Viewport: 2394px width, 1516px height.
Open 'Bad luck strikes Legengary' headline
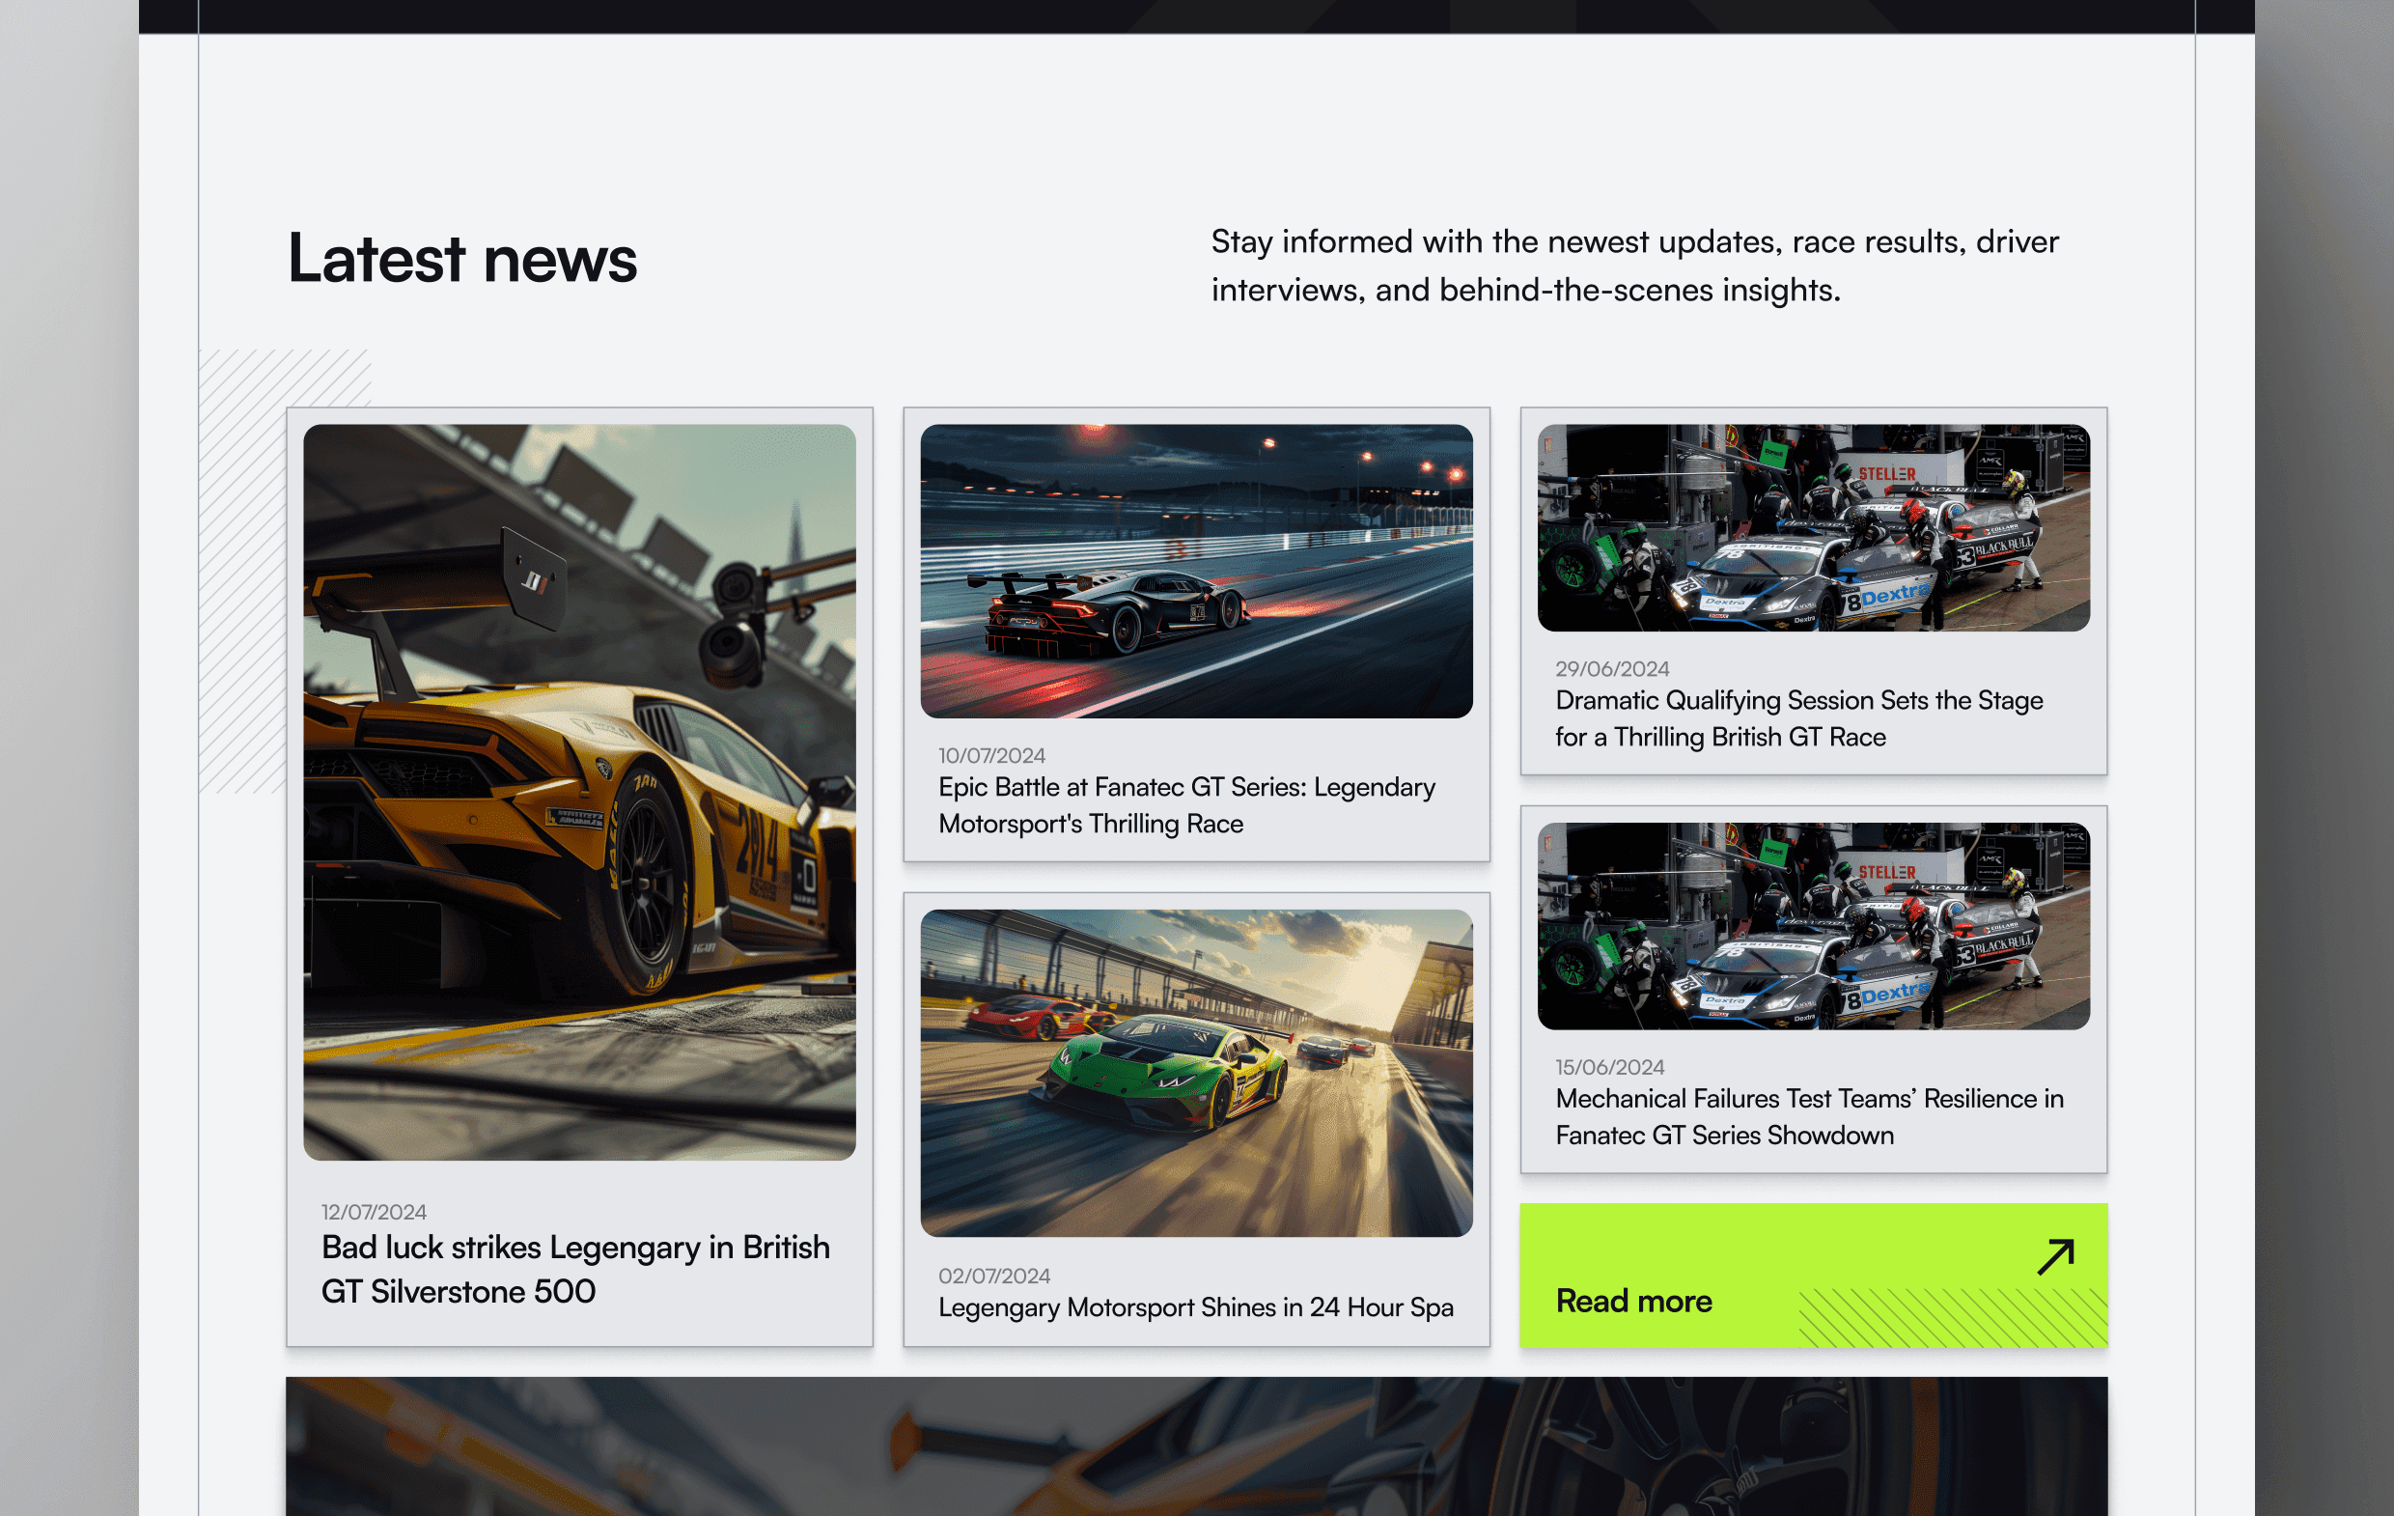tap(574, 1268)
